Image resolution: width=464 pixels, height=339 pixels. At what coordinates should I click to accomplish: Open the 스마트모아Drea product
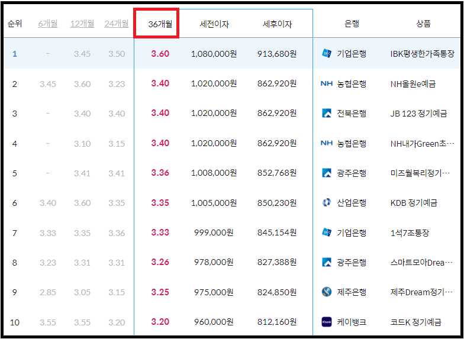pos(421,263)
